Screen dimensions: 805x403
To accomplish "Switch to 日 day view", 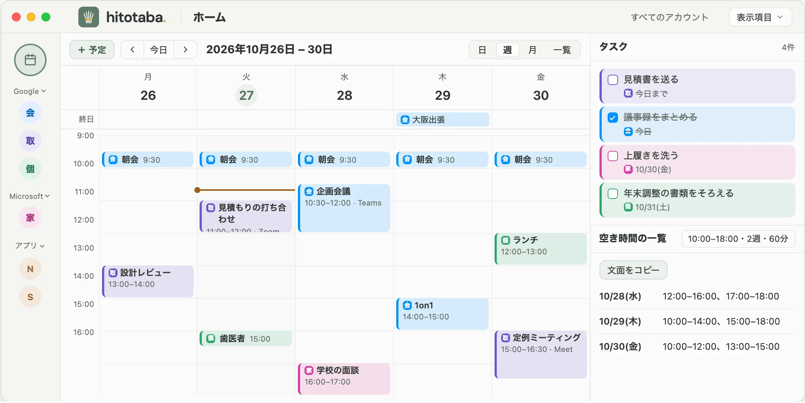I will point(482,50).
